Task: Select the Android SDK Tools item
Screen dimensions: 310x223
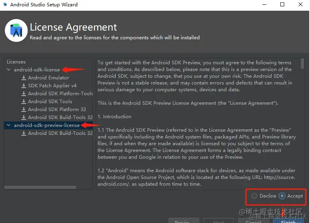Action: coord(50,101)
